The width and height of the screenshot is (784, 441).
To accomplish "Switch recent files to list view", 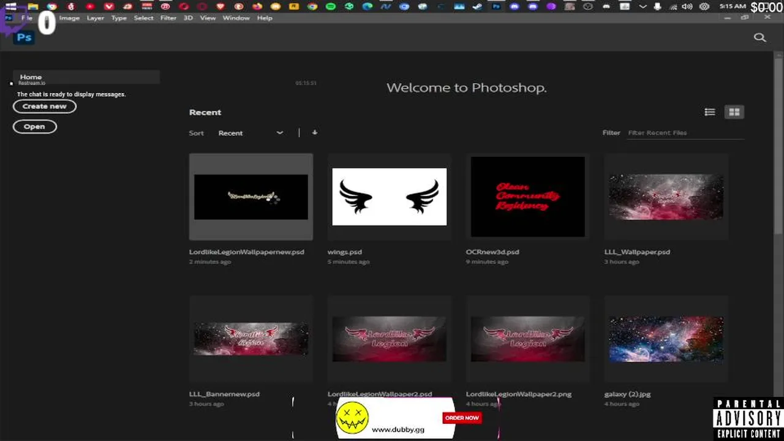I will click(710, 112).
